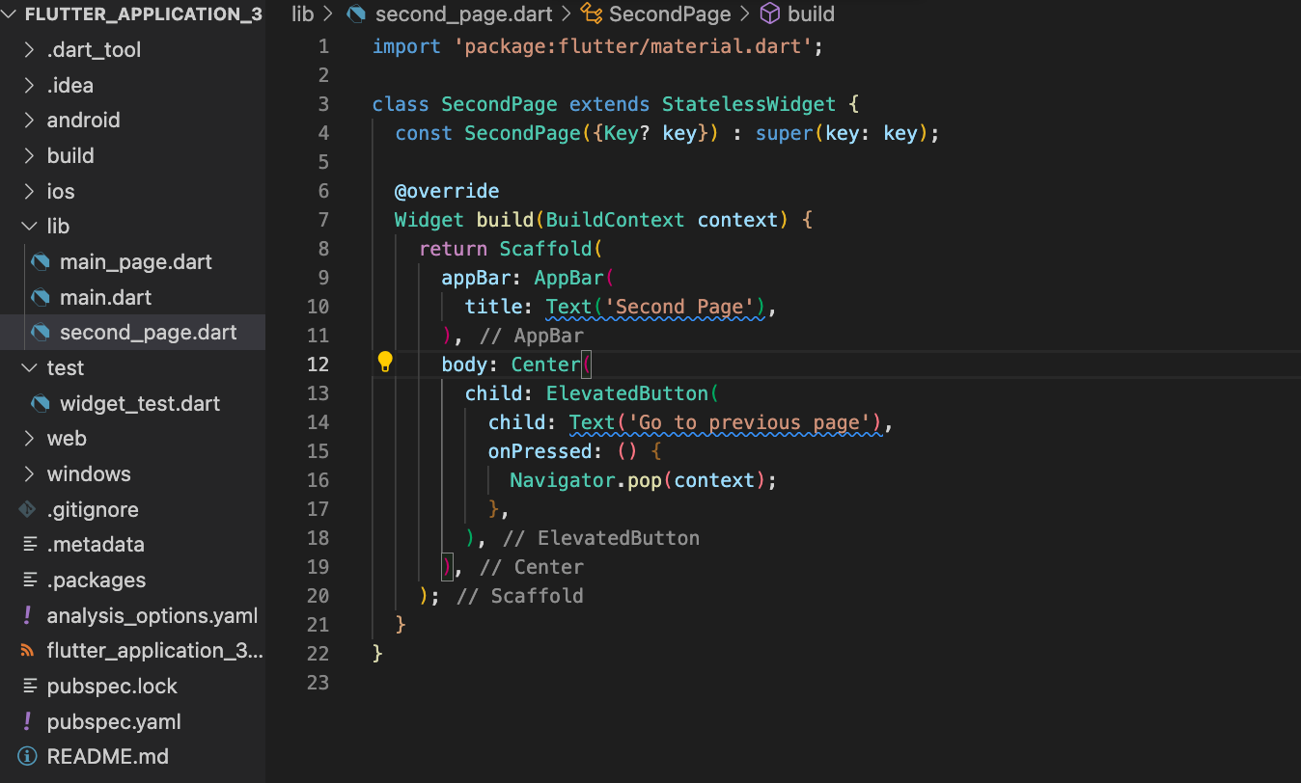Click the lib breadcrumb segment
The width and height of the screenshot is (1301, 783).
pyautogui.click(x=302, y=13)
